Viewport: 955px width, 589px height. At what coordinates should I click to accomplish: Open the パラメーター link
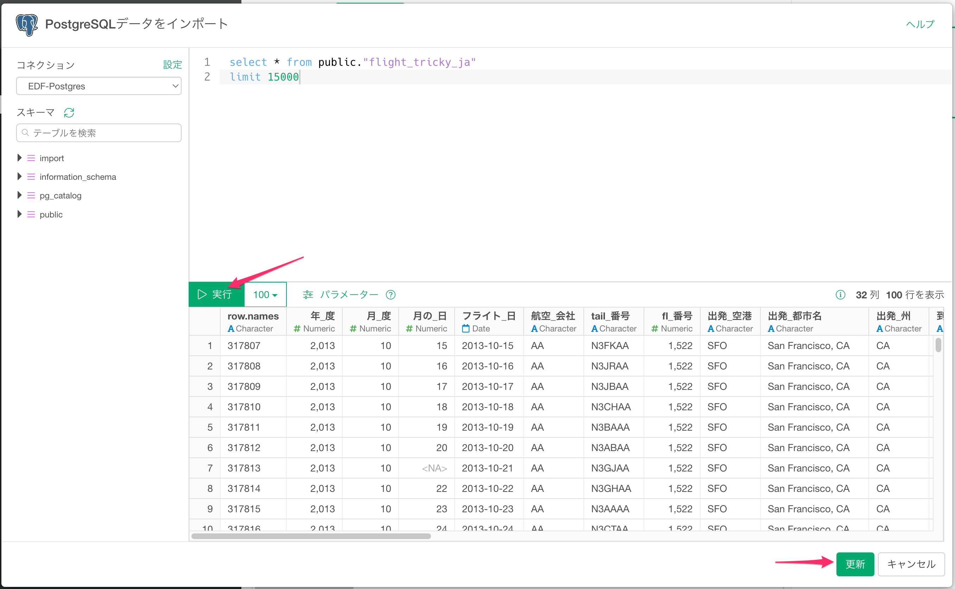click(349, 294)
